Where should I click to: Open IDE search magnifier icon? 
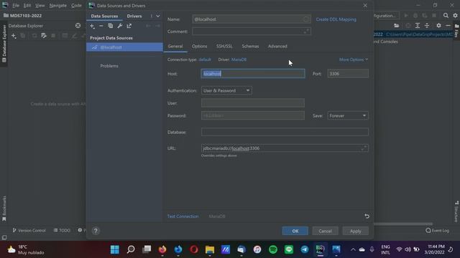[446, 16]
